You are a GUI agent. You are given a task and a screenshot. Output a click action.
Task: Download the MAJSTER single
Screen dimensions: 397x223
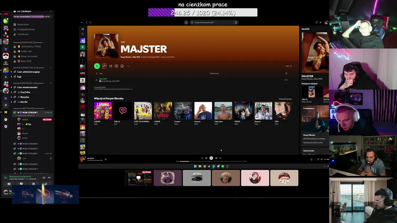coord(122,66)
